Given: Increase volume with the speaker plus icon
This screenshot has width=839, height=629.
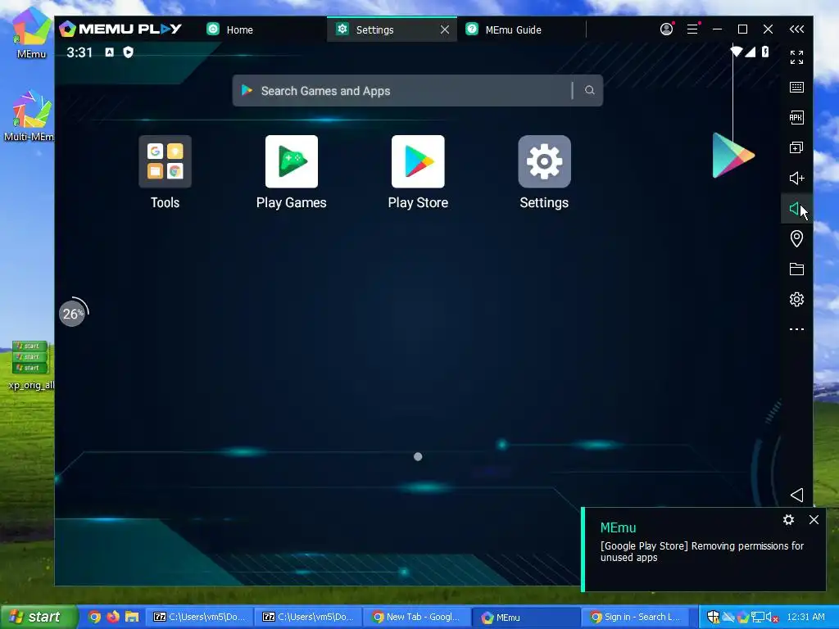Looking at the screenshot, I should coord(796,178).
